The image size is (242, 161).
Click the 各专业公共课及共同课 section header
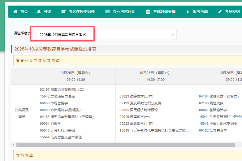(x=38, y=60)
